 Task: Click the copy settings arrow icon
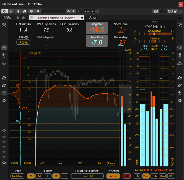click(x=38, y=11)
